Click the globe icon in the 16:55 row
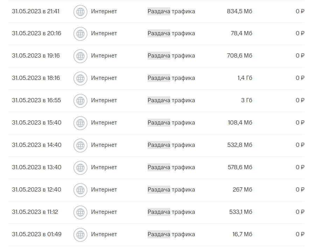314x247 pixels. [x=80, y=101]
